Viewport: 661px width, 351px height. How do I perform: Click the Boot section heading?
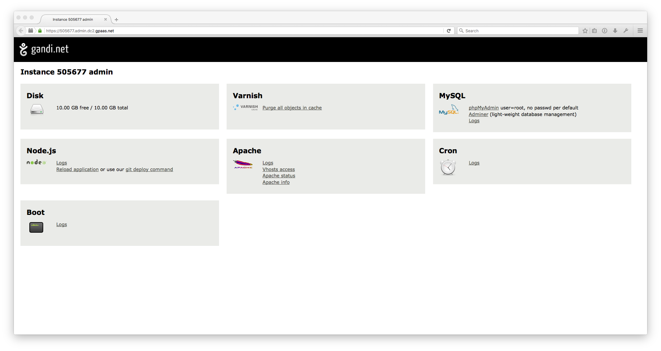click(x=36, y=212)
